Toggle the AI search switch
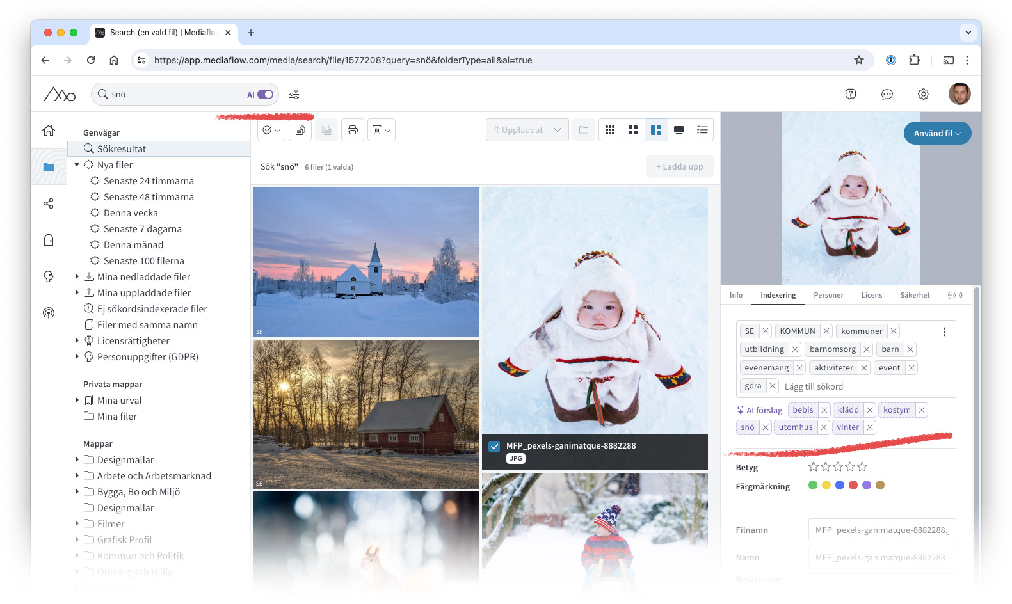The width and height of the screenshot is (1012, 604). [265, 94]
